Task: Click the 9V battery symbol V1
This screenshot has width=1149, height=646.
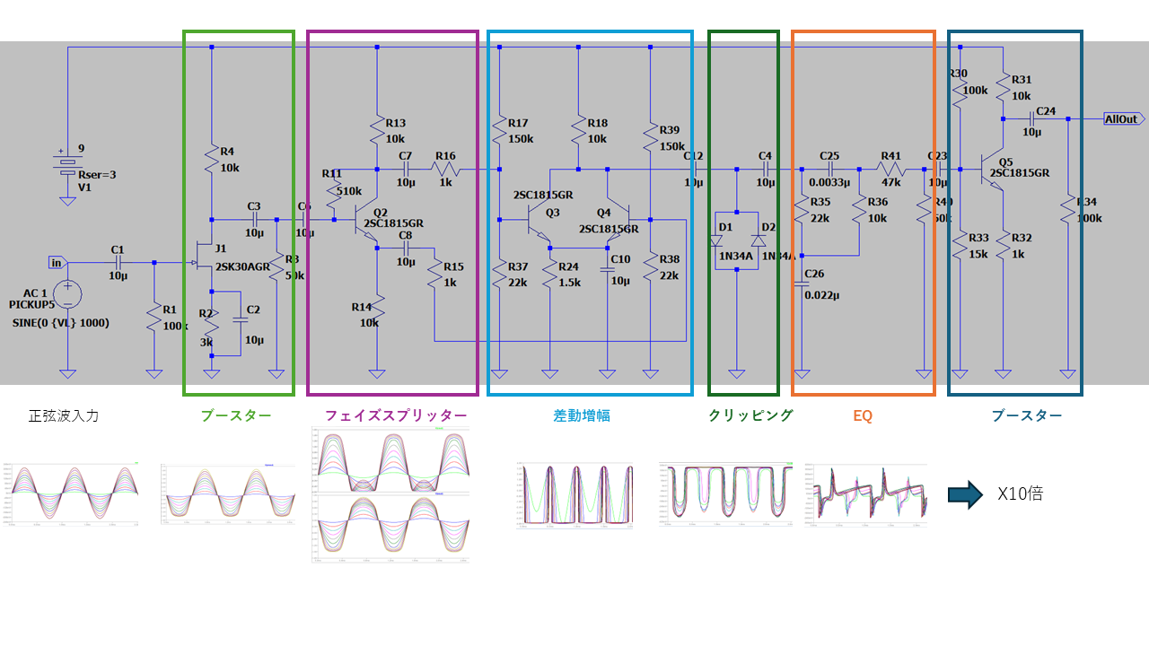Action: point(67,163)
